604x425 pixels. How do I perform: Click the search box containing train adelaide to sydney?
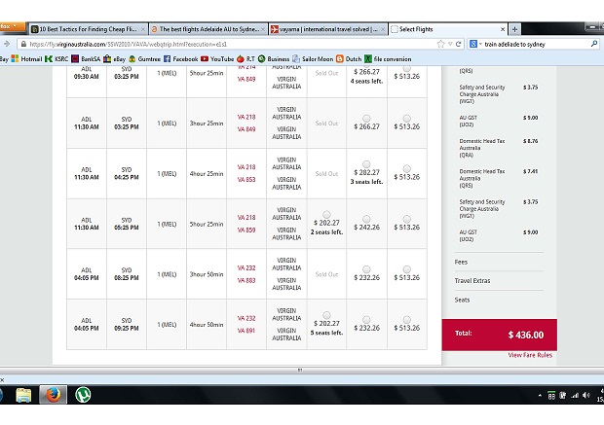click(x=536, y=44)
